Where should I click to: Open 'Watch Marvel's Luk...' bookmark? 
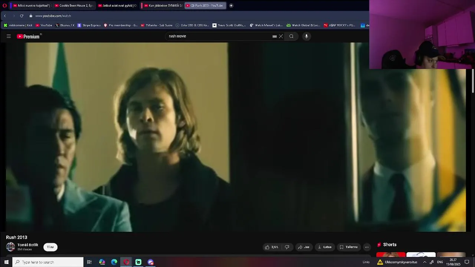(x=266, y=25)
